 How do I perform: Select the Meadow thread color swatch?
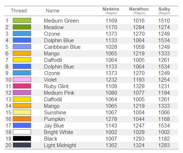[22, 27]
